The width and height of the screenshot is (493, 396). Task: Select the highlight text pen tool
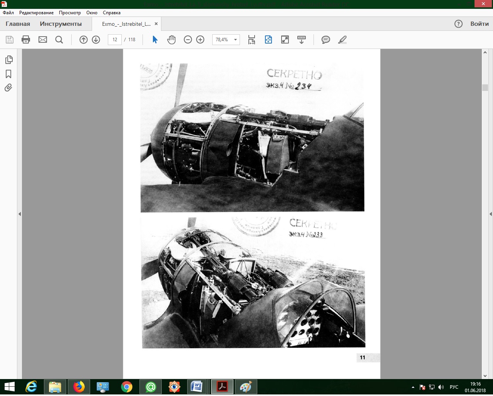point(342,40)
